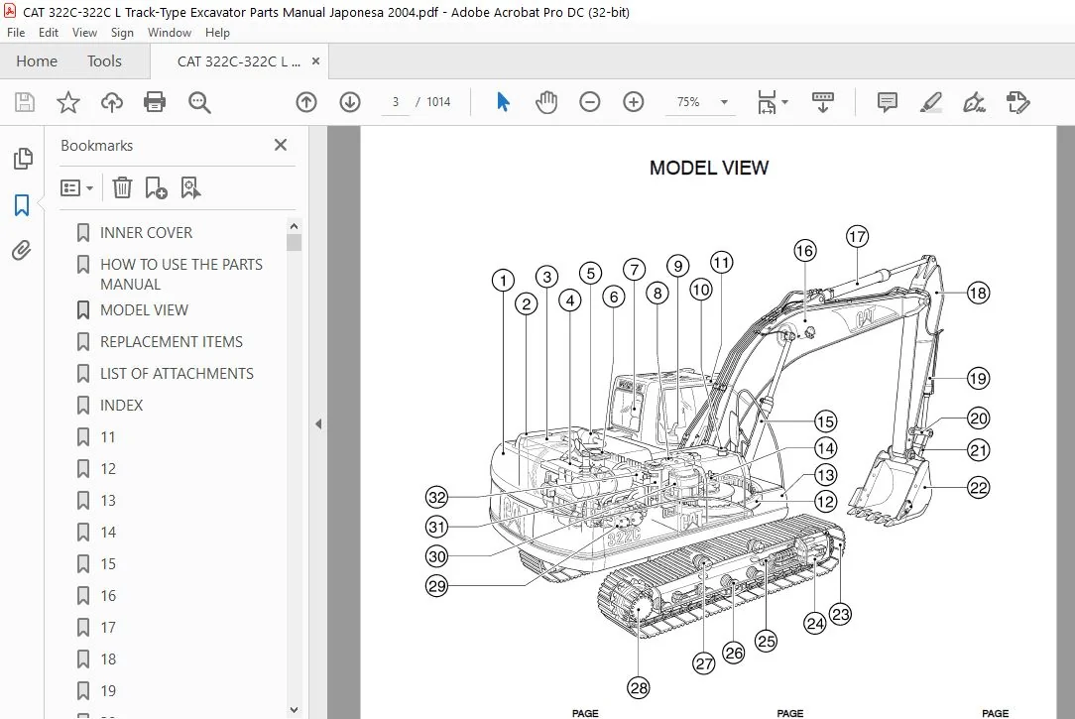Delete selected bookmark with trash icon
The image size is (1075, 719).
tap(122, 187)
